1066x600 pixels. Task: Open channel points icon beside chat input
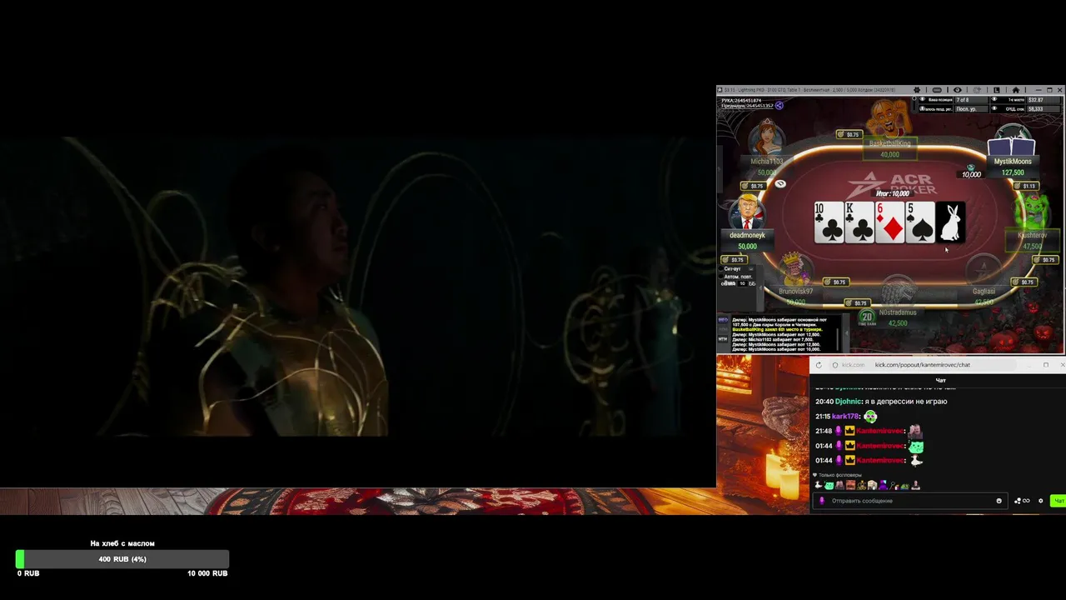[x=1022, y=501]
